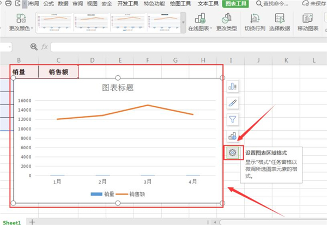Click the online chart side icon
The image size is (327, 225).
click(233, 136)
